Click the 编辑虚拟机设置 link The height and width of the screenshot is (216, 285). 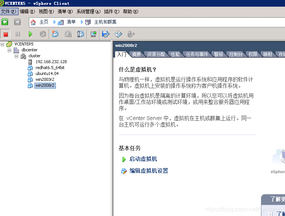(149, 171)
